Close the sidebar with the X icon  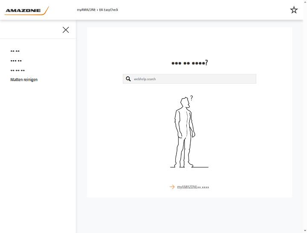[x=66, y=30]
